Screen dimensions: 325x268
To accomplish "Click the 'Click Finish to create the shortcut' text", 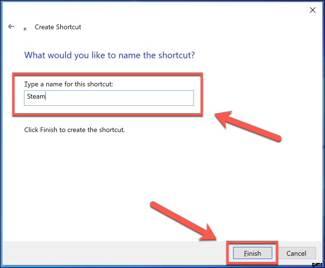I will [x=74, y=130].
